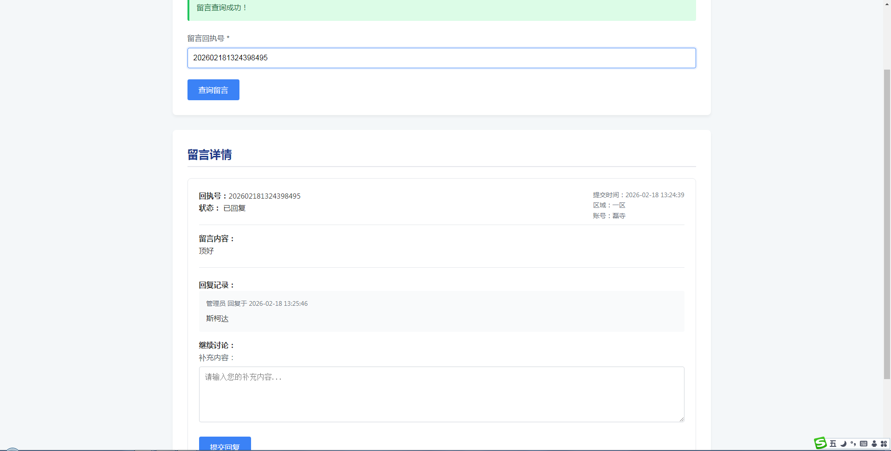Screen dimensions: 891x451
Task: Click the scroll-up arrow of the page
Action: pyautogui.click(x=887, y=4)
